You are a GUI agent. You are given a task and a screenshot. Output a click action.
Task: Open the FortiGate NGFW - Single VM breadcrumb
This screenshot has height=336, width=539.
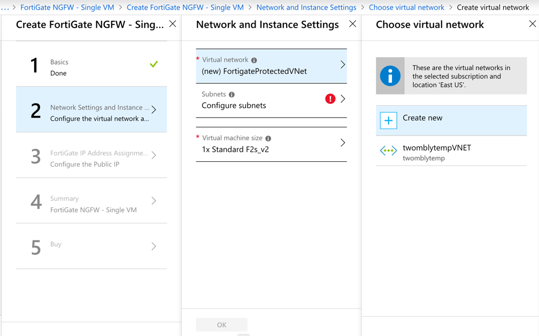click(x=67, y=7)
